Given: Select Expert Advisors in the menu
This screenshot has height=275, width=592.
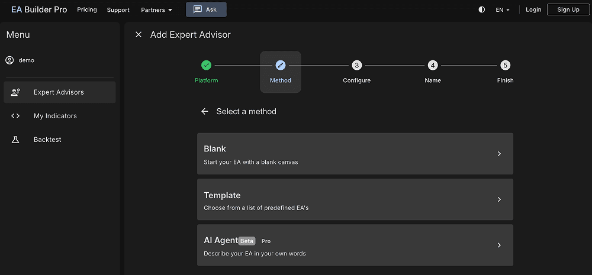Looking at the screenshot, I should (x=60, y=92).
